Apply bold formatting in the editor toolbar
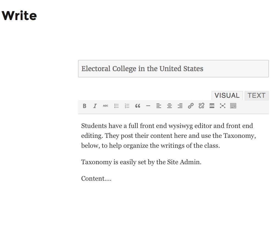The width and height of the screenshot is (278, 240). (x=84, y=106)
